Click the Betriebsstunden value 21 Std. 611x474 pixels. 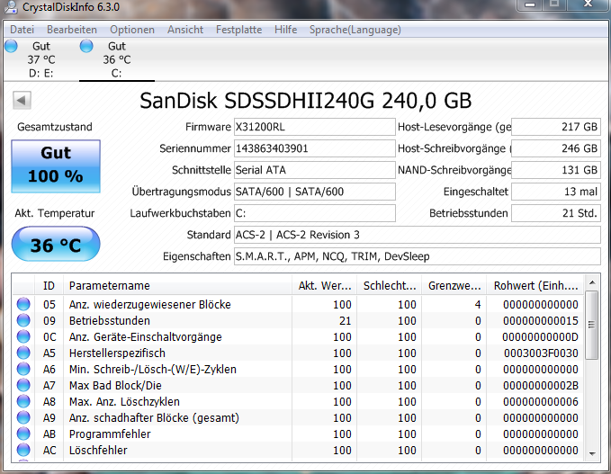click(556, 213)
